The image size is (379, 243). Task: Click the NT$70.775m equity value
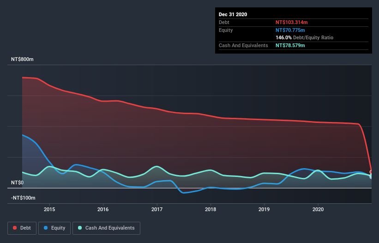point(290,30)
